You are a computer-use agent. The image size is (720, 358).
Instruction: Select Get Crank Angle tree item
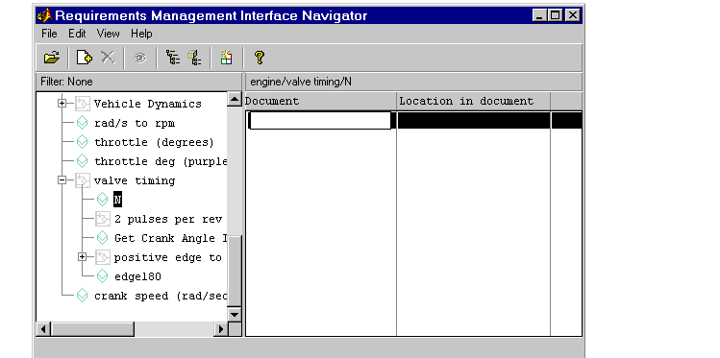tap(171, 239)
